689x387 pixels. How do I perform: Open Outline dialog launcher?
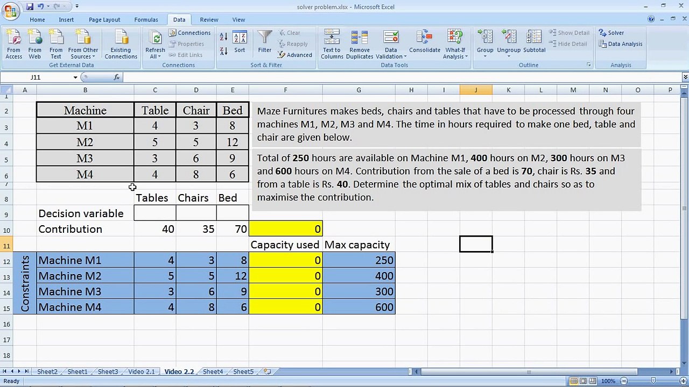pos(588,65)
